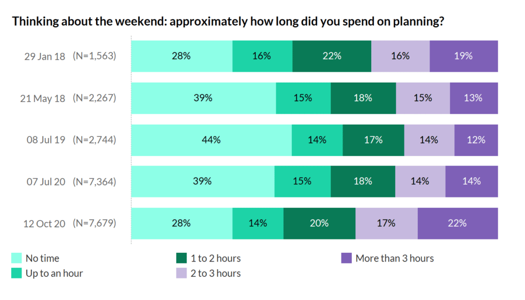Select the 39% segment in the 07 Jul 20 bar
This screenshot has height=300, width=525.
point(203,181)
